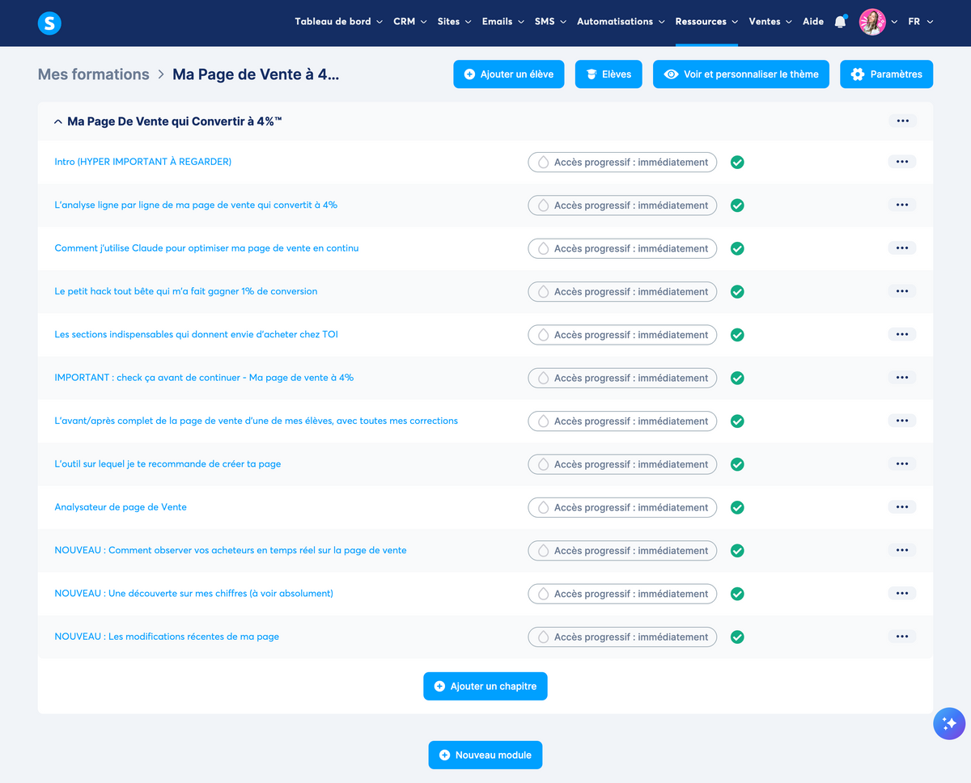This screenshot has height=783, width=971.
Task: Open the Ressources menu
Action: point(706,22)
